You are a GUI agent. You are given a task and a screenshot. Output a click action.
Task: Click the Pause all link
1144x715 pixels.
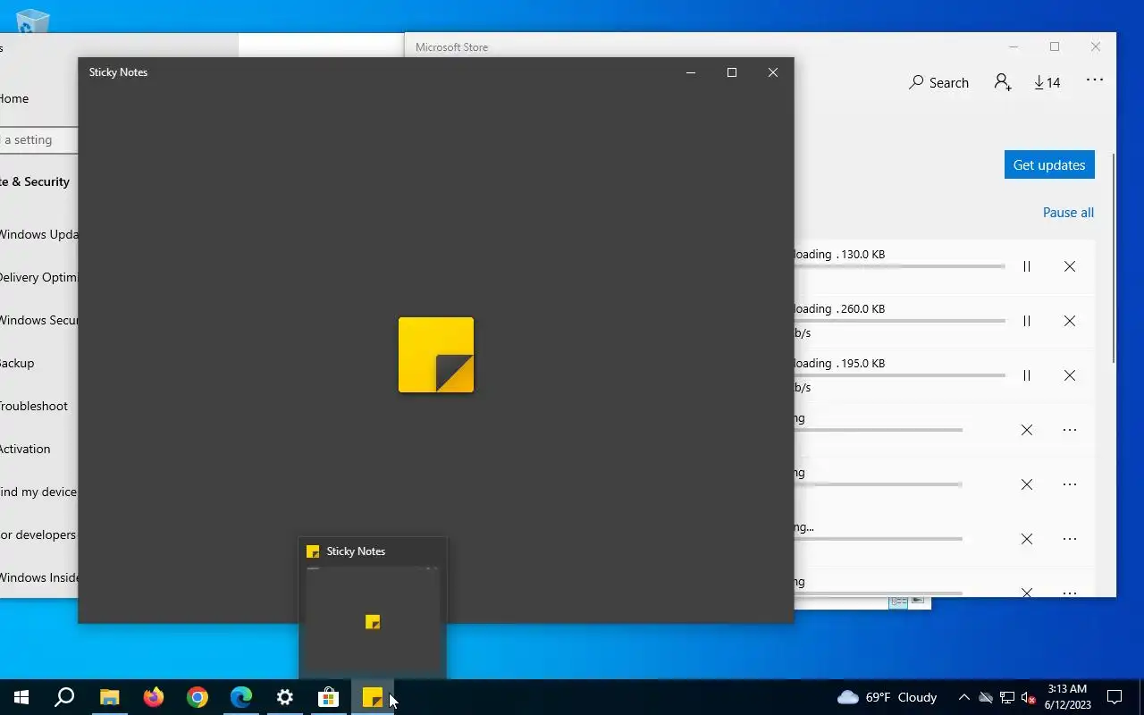pyautogui.click(x=1068, y=213)
